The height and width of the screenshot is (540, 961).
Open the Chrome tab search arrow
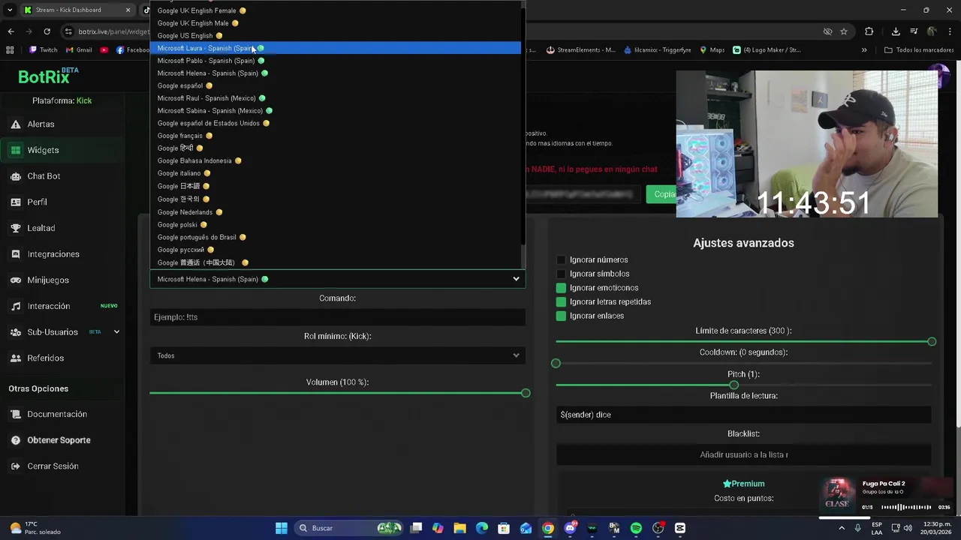tap(10, 10)
